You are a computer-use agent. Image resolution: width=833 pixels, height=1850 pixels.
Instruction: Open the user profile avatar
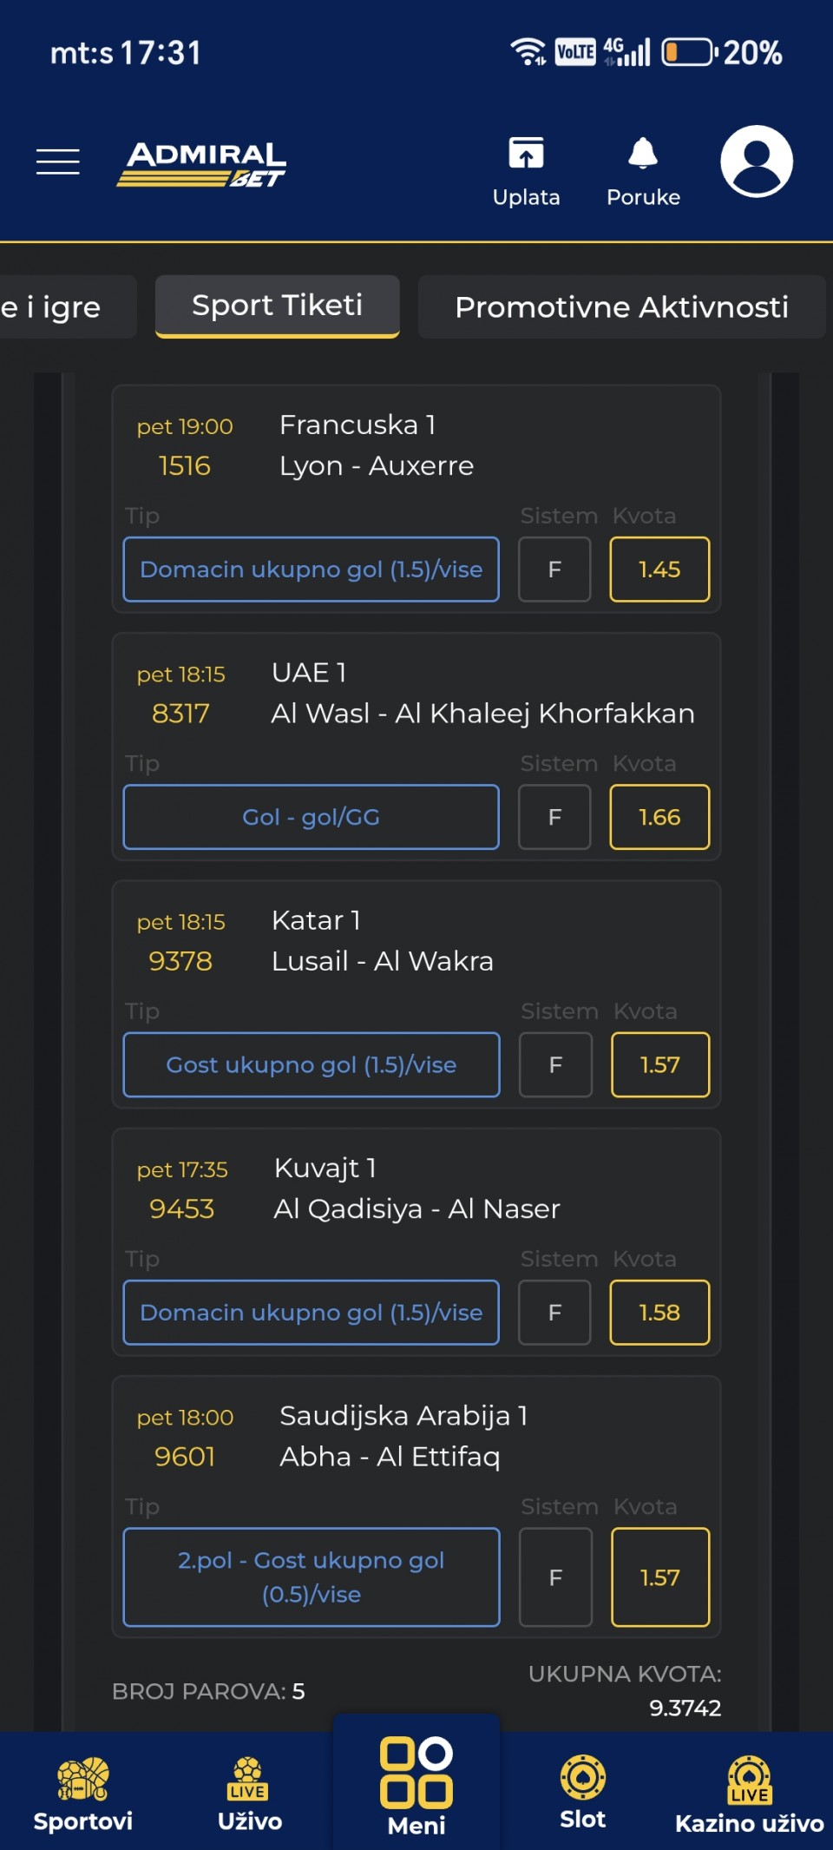pyautogui.click(x=757, y=161)
